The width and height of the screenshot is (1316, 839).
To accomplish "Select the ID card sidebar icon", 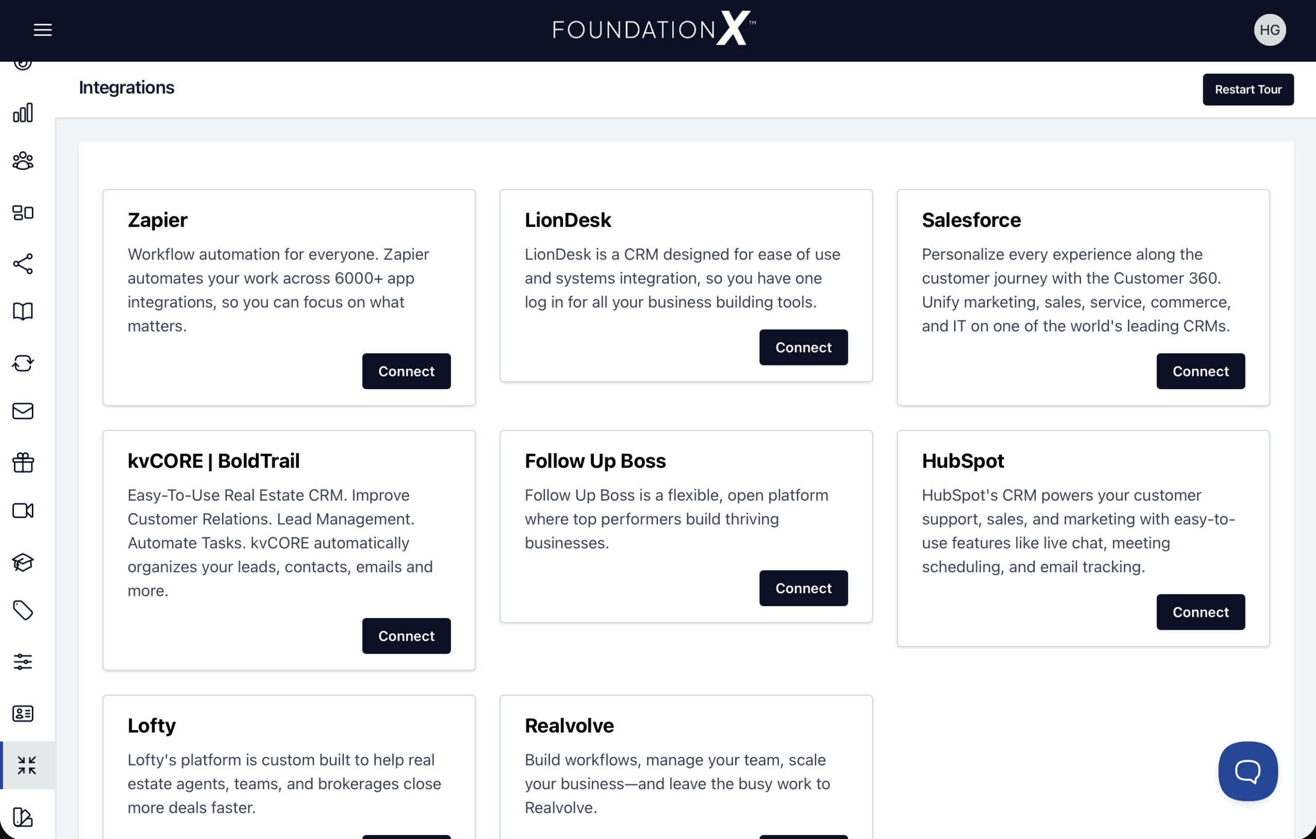I will click(x=23, y=713).
